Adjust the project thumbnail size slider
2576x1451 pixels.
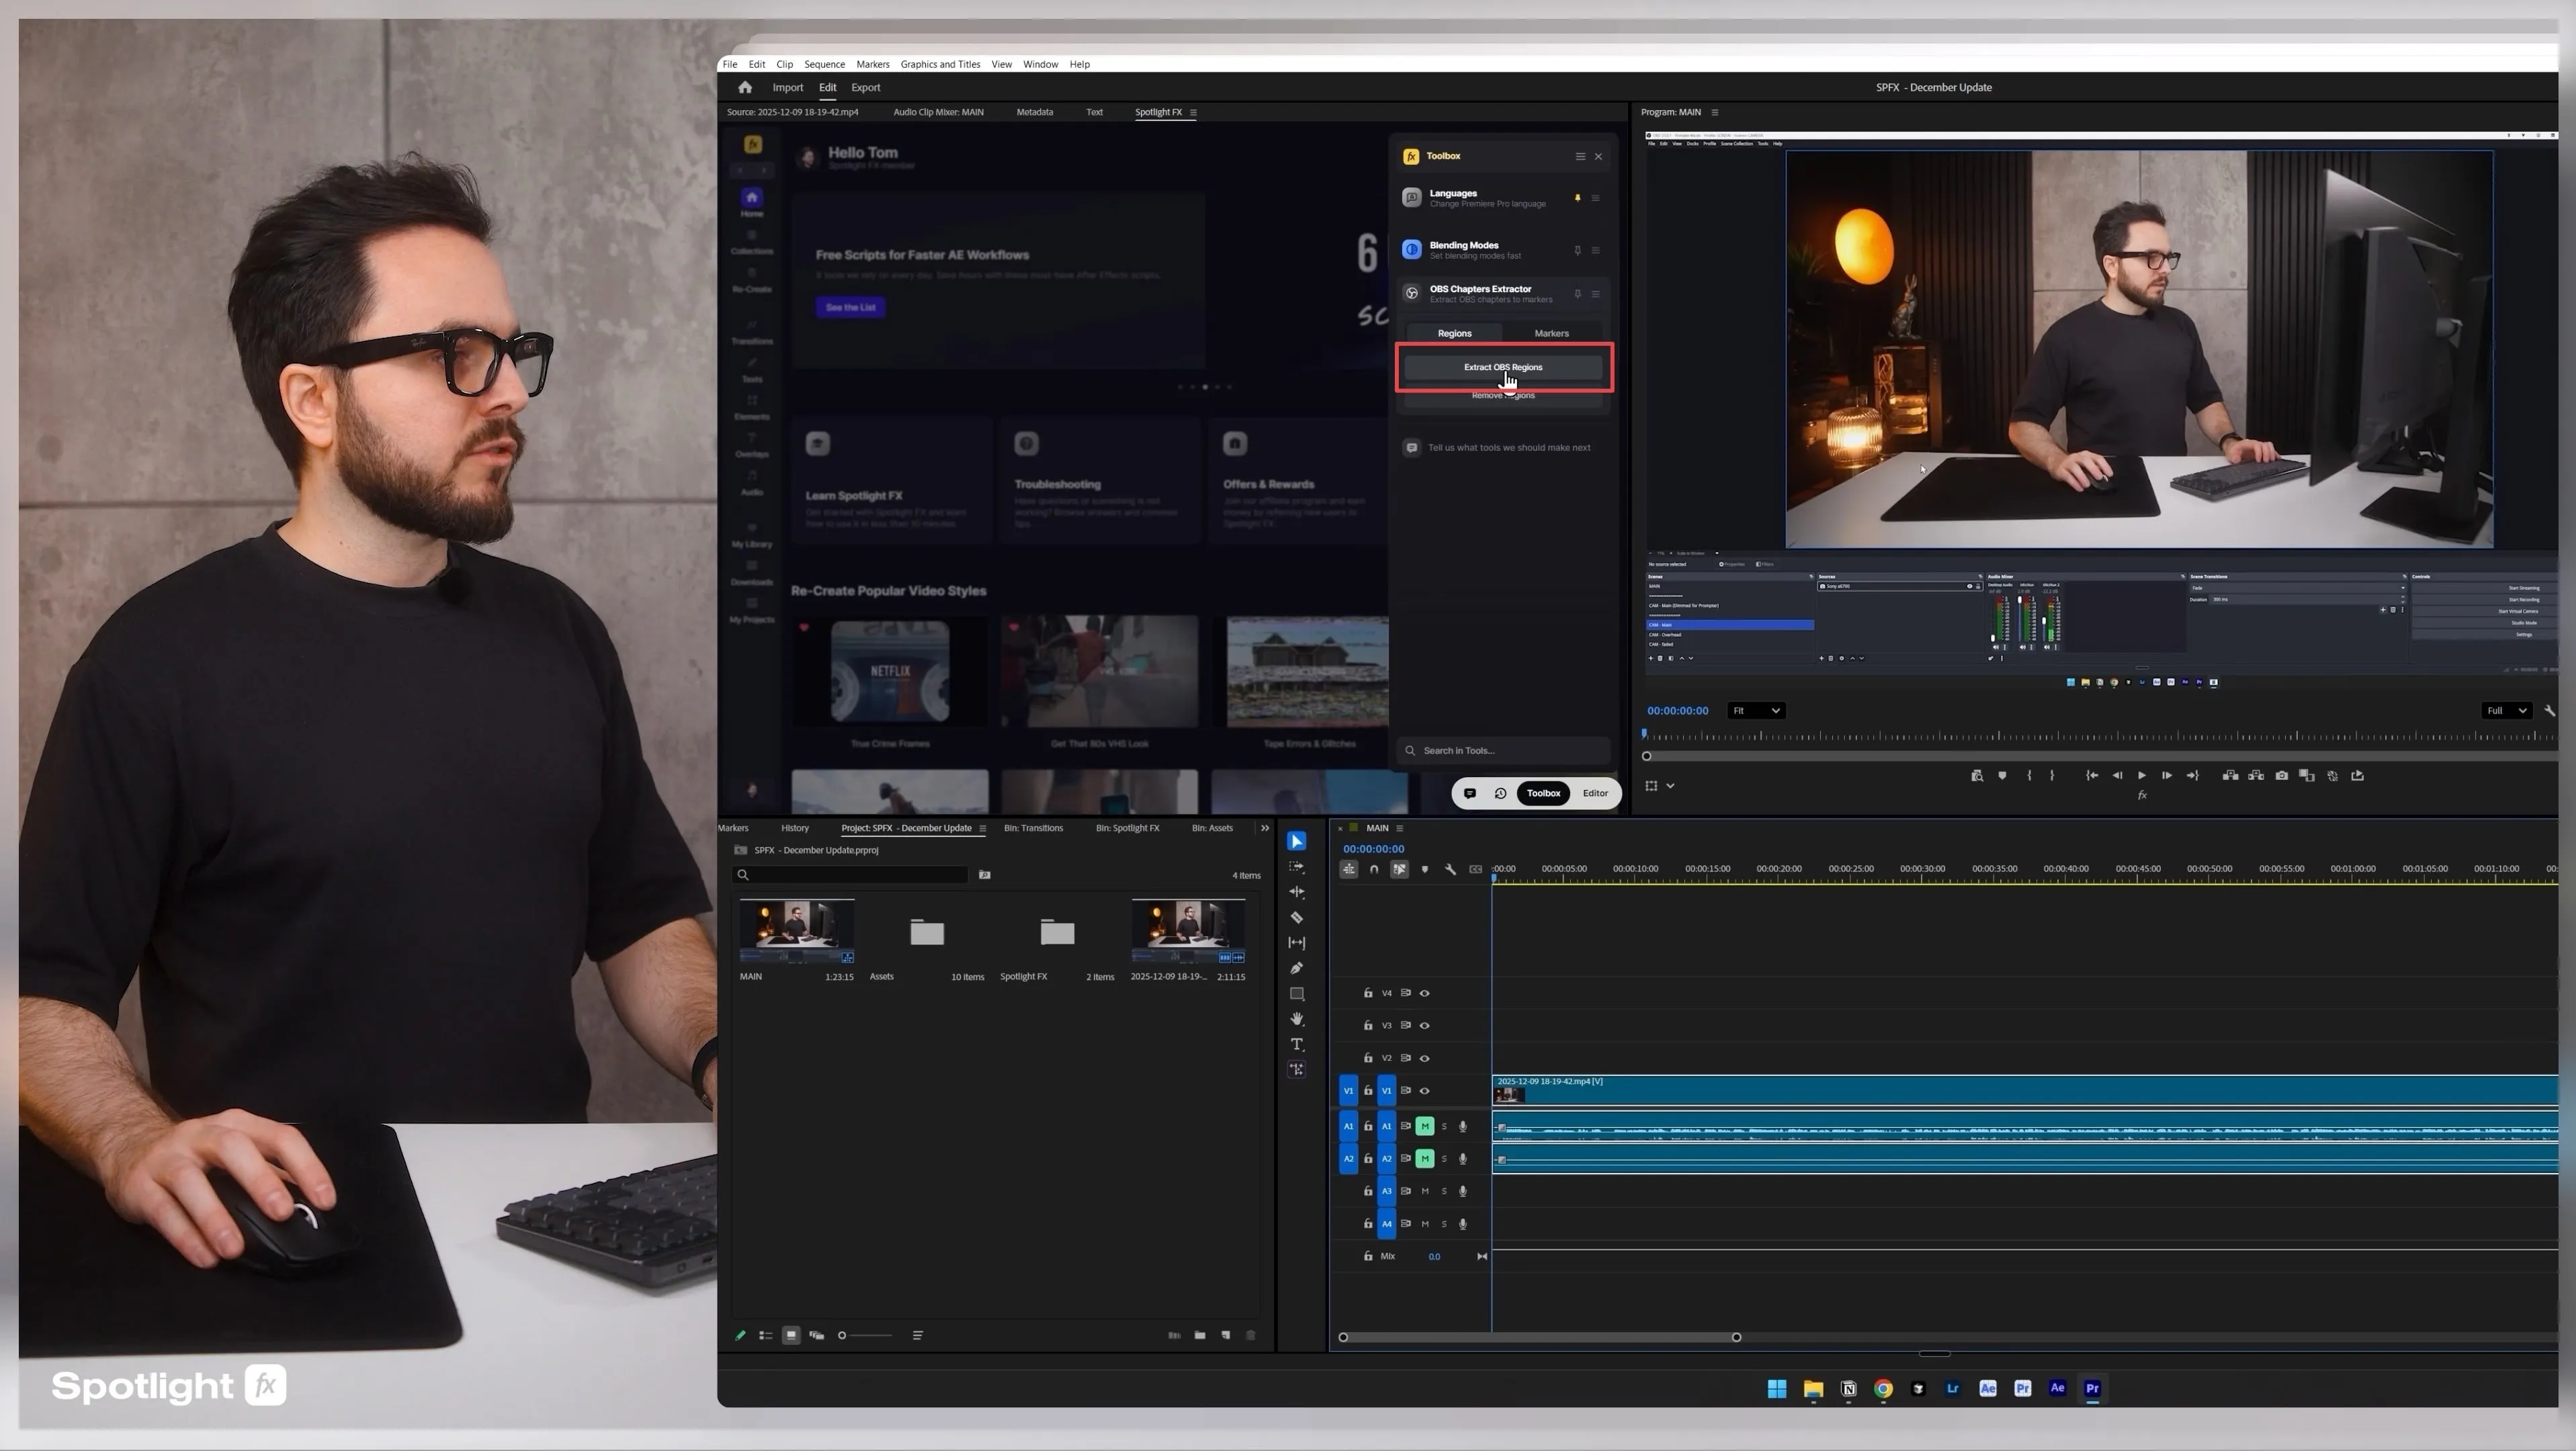[843, 1335]
